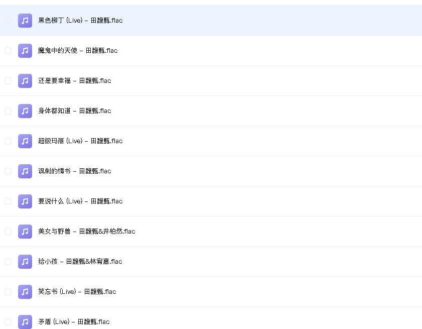Mark the 要说什么 (Live) row checkbox

(x=8, y=201)
